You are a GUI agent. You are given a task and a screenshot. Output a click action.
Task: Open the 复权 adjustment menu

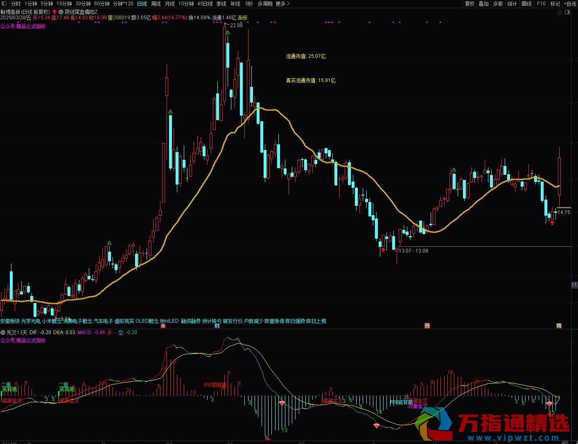point(470,4)
